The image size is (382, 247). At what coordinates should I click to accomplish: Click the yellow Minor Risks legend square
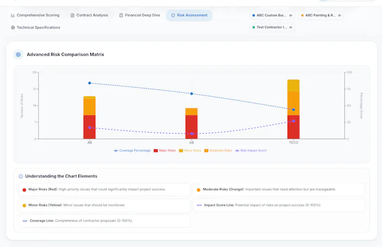click(x=181, y=151)
